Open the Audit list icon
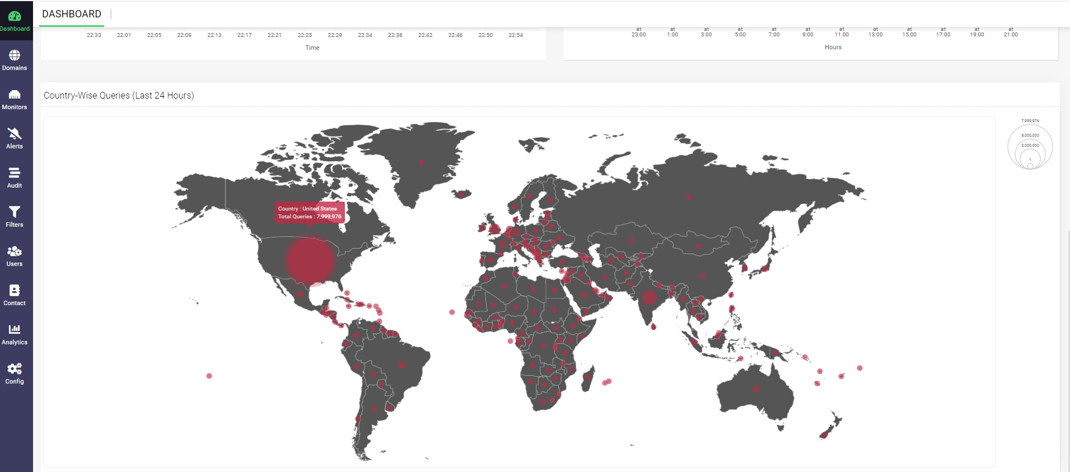 [x=15, y=173]
